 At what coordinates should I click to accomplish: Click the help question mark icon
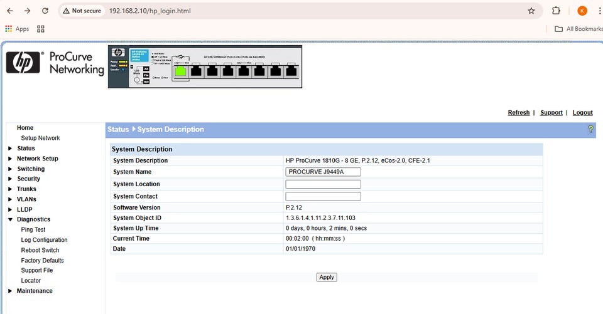(x=590, y=129)
